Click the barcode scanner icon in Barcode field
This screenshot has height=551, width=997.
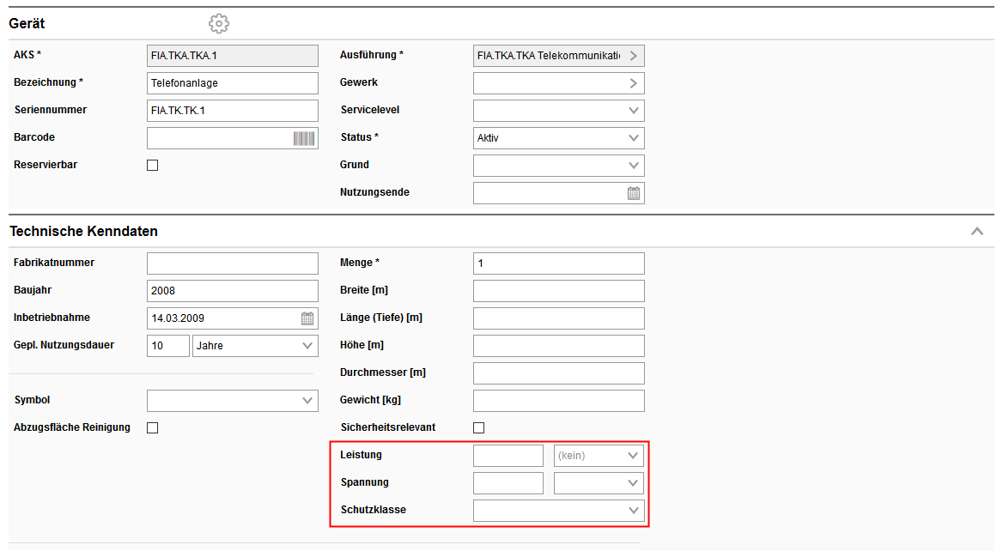pos(304,138)
